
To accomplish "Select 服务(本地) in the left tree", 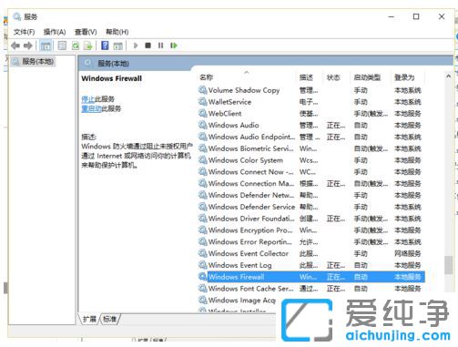I will pyautogui.click(x=33, y=62).
